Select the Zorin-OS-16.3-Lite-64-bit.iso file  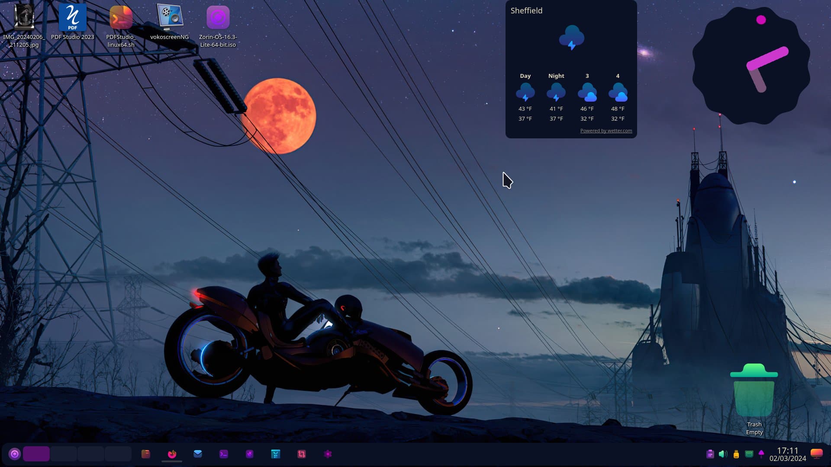pyautogui.click(x=218, y=26)
